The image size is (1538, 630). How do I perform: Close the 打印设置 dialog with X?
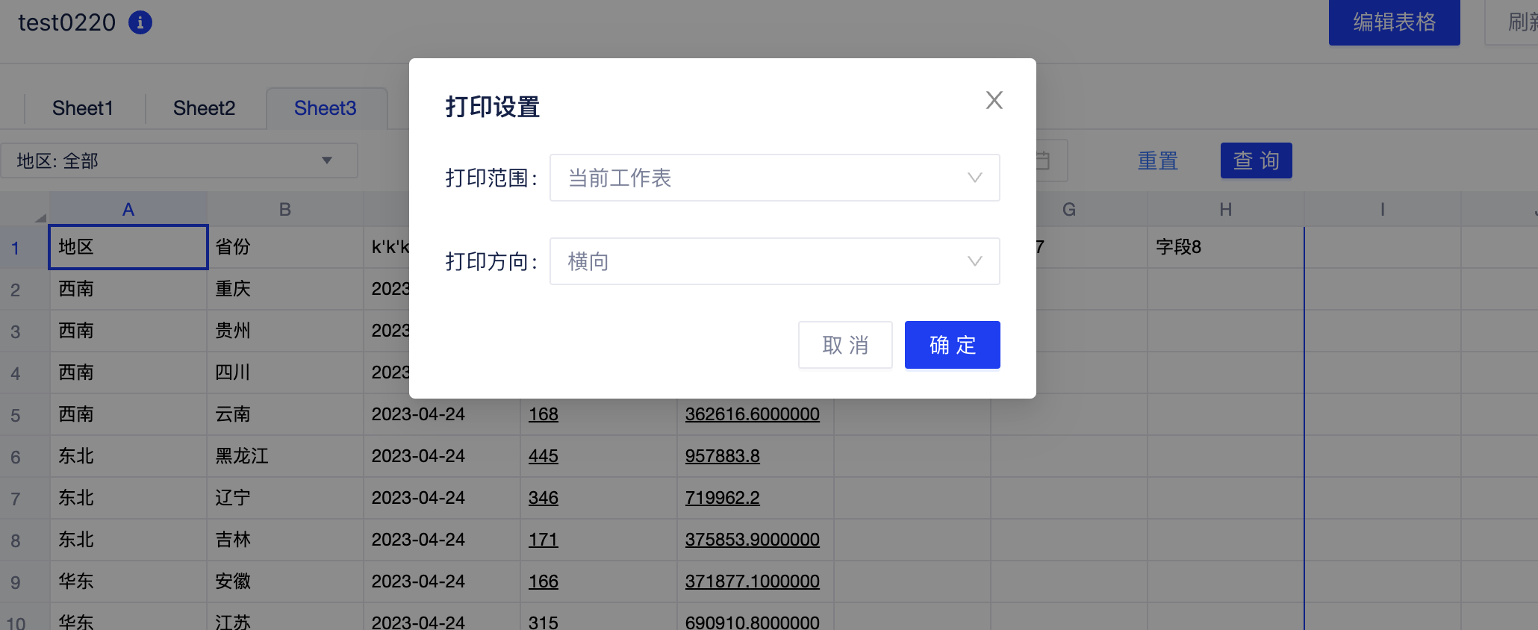994,100
